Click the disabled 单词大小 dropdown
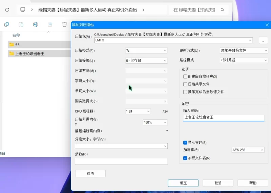 pyautogui.click(x=146, y=91)
